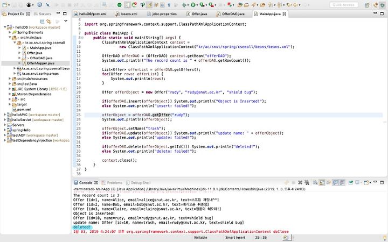Image resolution: width=388 pixels, height=242 pixels.
Task: Click Link with Editor in Project Explorer
Action: coord(49,22)
